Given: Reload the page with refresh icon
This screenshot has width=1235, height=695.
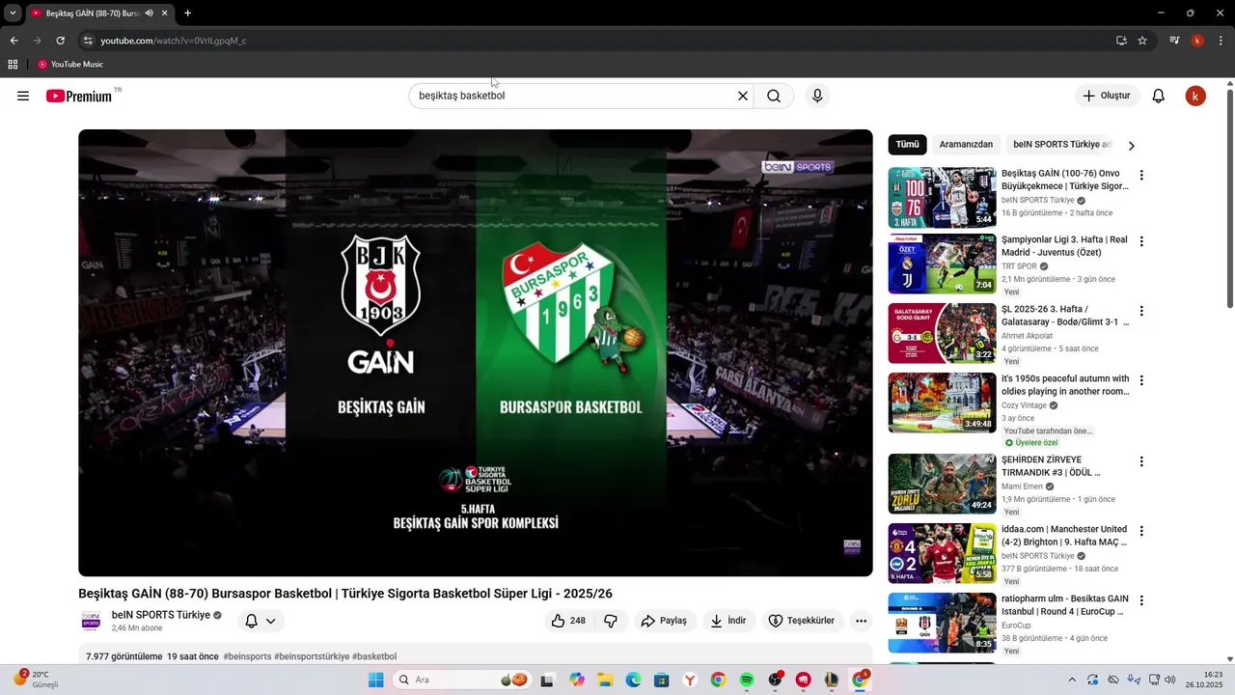Looking at the screenshot, I should click(60, 41).
